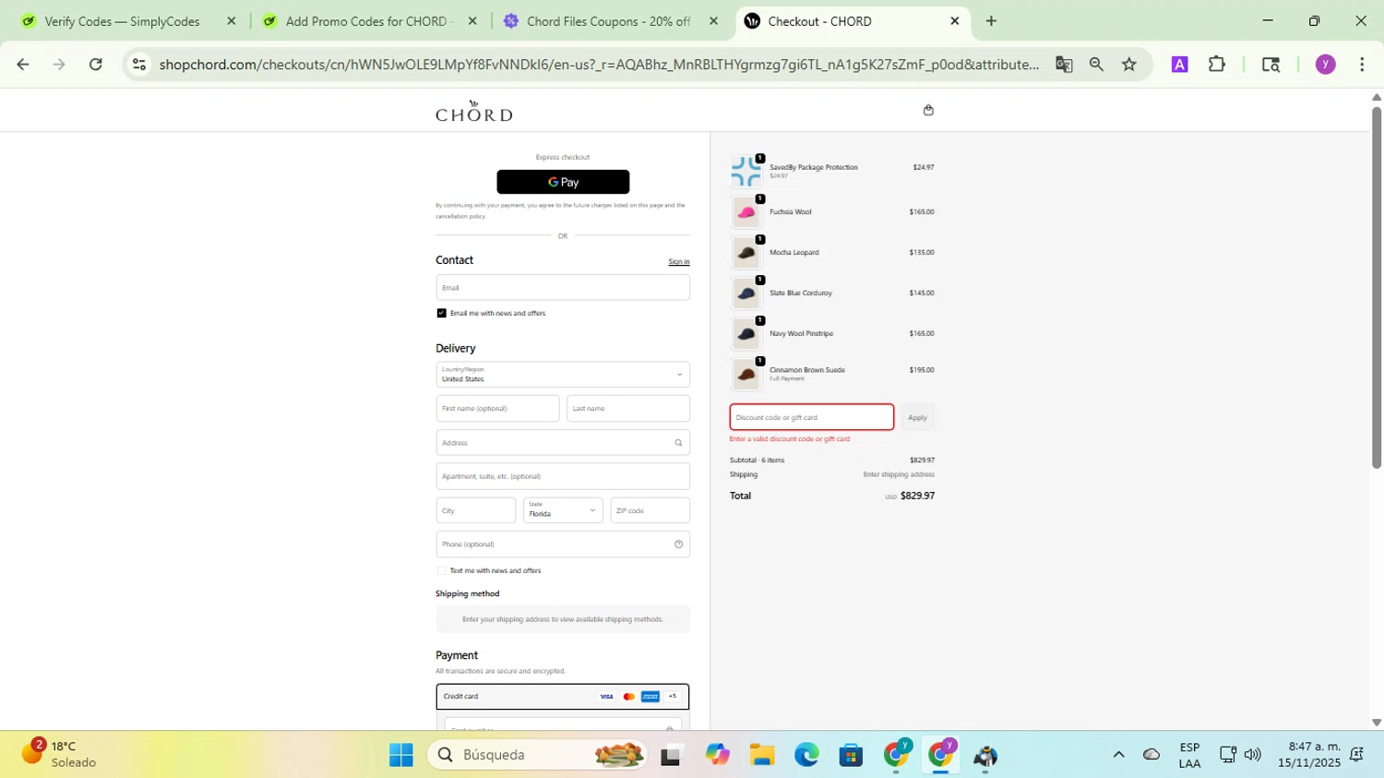Image resolution: width=1384 pixels, height=778 pixels.
Task: Click the City field
Action: pos(476,510)
